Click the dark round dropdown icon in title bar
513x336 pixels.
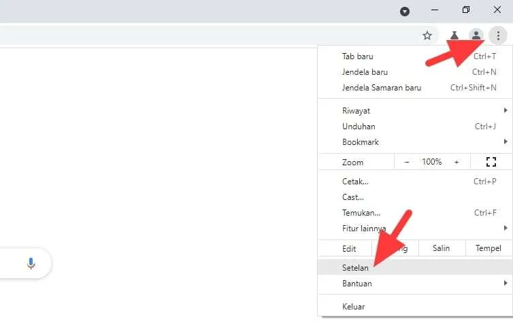405,12
